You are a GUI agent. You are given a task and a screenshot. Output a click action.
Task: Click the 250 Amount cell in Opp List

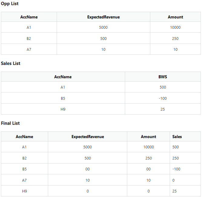pos(175,38)
